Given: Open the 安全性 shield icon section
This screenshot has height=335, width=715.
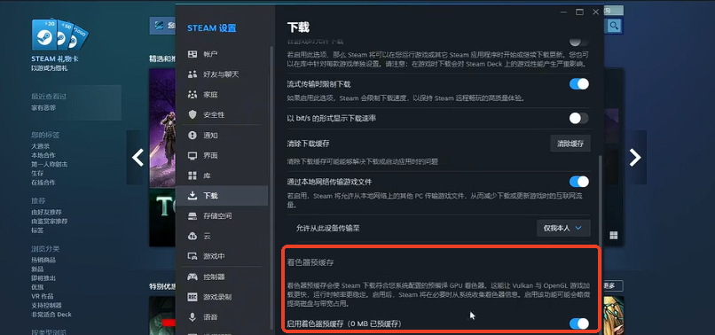Looking at the screenshot, I should (192, 115).
